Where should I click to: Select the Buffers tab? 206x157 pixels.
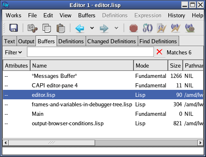coord(46,41)
